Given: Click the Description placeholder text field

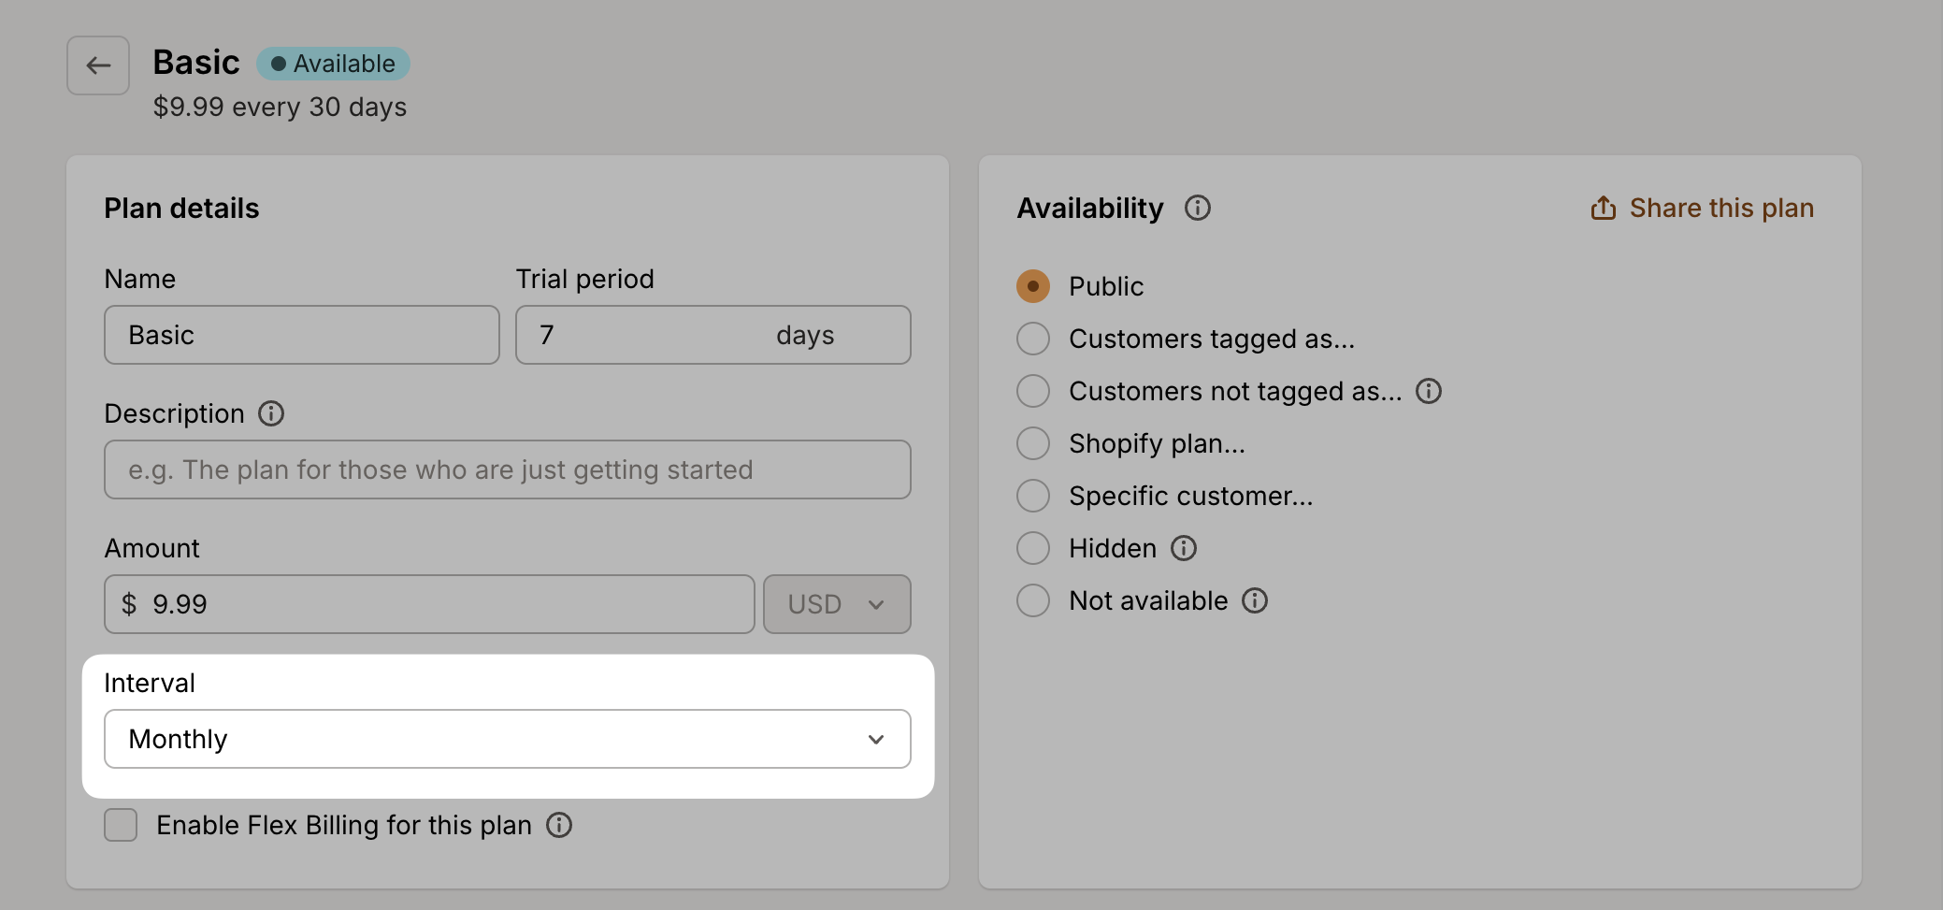Looking at the screenshot, I should coord(507,469).
